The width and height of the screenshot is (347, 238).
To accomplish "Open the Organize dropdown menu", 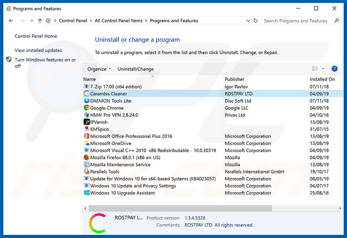I will 99,69.
